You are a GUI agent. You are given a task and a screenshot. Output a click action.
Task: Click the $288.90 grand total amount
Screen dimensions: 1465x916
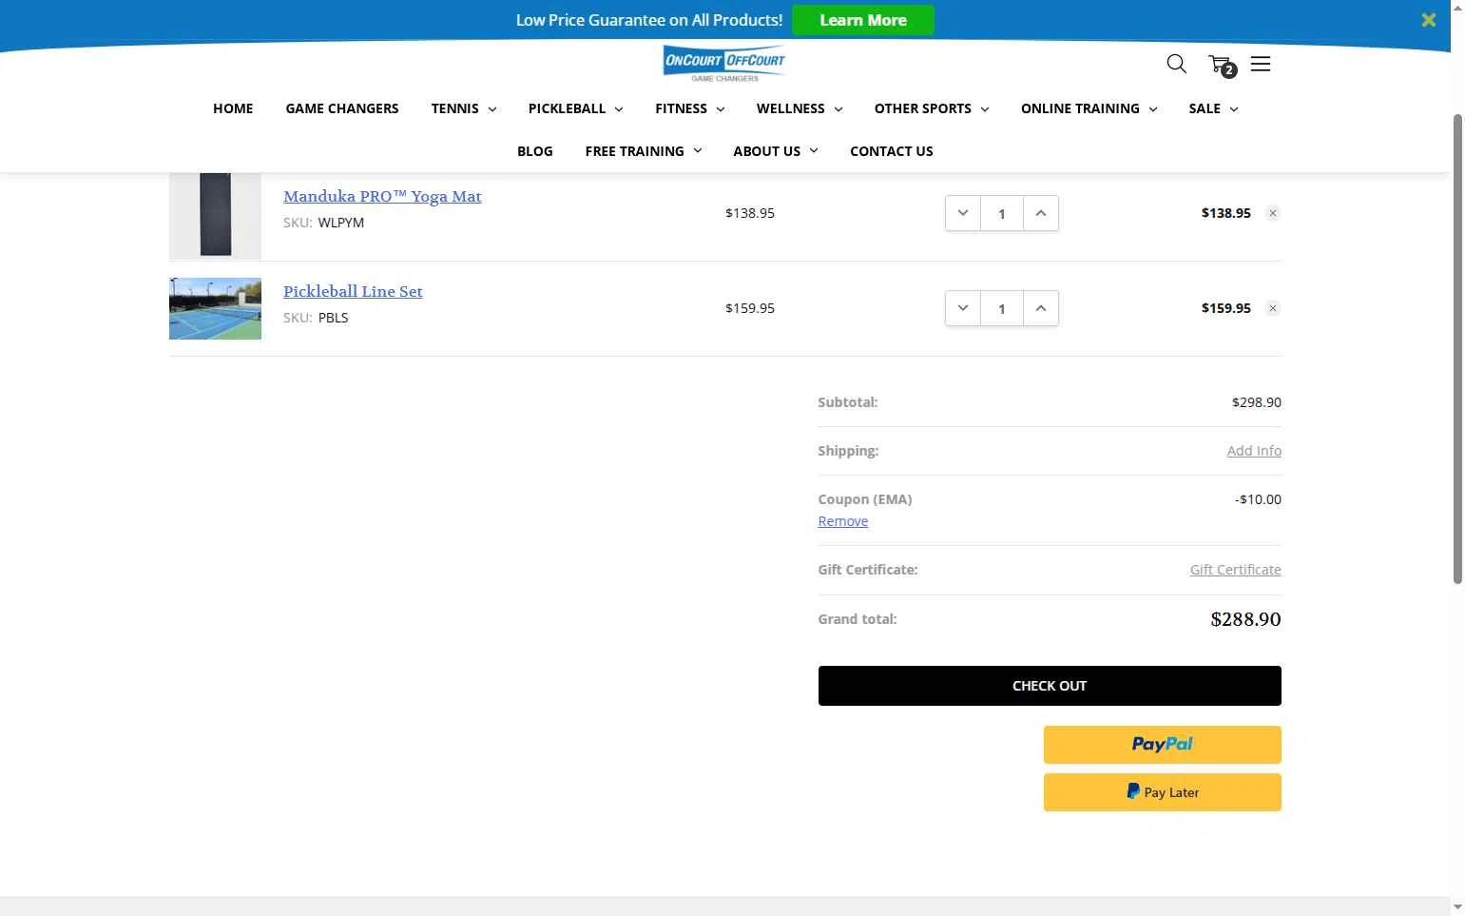(x=1245, y=619)
